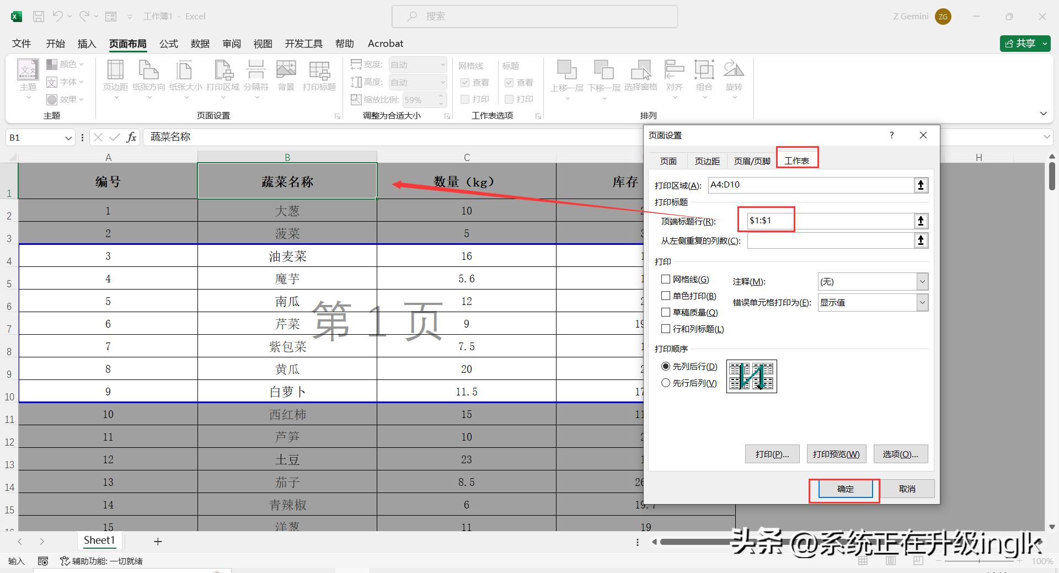Image resolution: width=1059 pixels, height=573 pixels.
Task: Click the 打印预览 button
Action: click(836, 454)
